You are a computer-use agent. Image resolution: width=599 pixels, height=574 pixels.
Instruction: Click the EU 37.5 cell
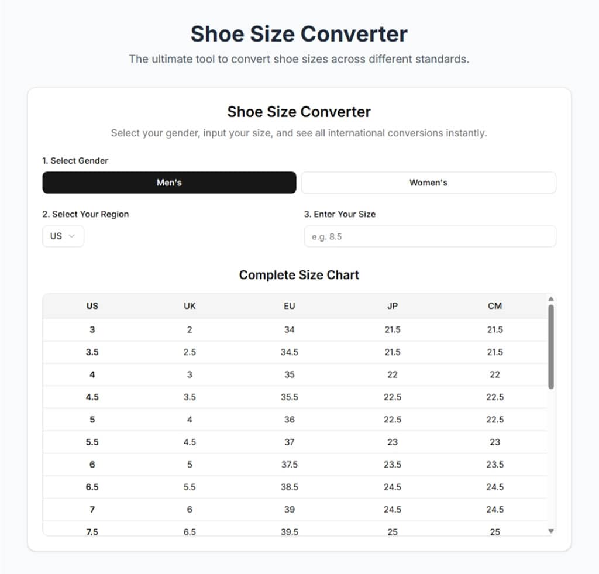tap(289, 465)
